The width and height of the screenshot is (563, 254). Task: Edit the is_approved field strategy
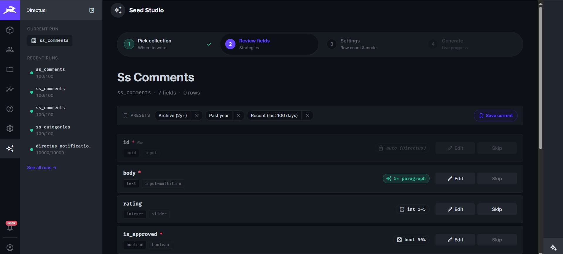pyautogui.click(x=455, y=240)
